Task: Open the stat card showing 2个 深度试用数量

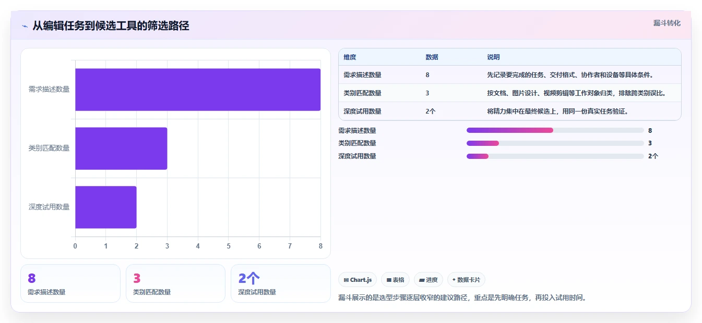Action: tap(281, 283)
